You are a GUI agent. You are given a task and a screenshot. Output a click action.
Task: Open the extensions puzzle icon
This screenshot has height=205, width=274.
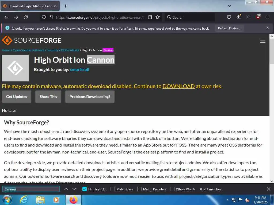(x=248, y=17)
